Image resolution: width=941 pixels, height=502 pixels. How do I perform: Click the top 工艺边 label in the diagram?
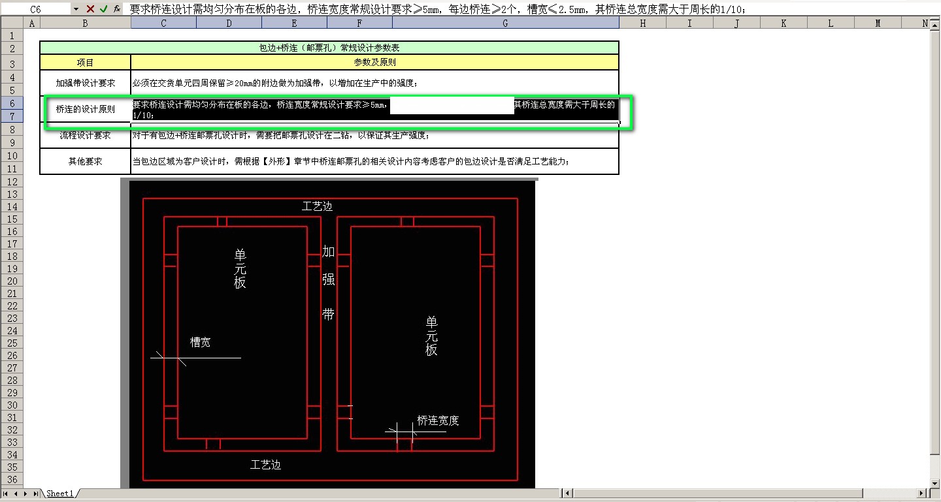(x=317, y=207)
